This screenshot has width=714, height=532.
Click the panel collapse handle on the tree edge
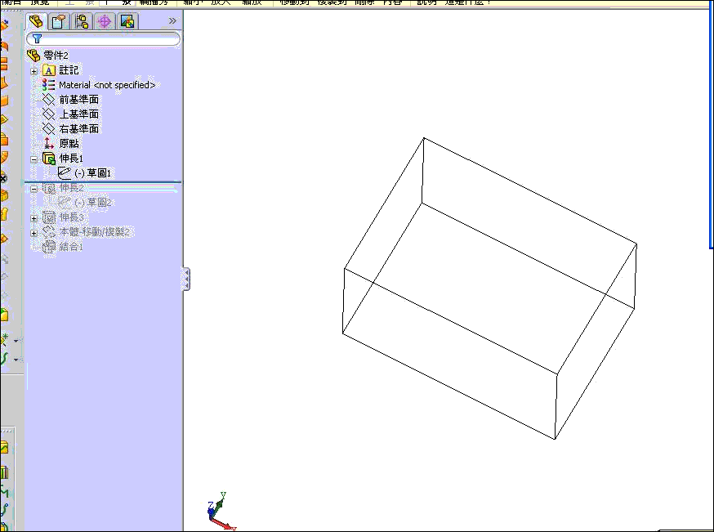[x=186, y=279]
